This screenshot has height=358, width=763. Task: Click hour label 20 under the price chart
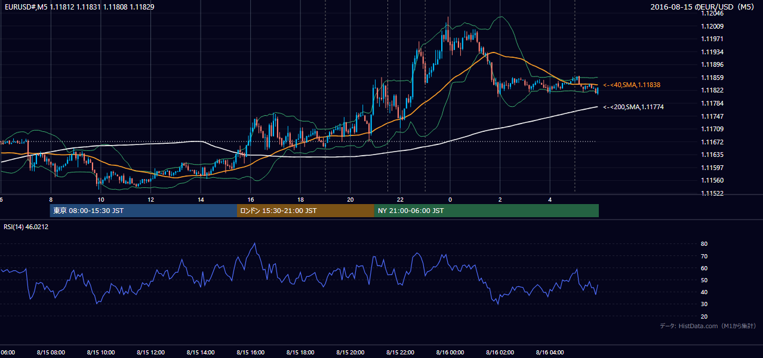coord(350,199)
